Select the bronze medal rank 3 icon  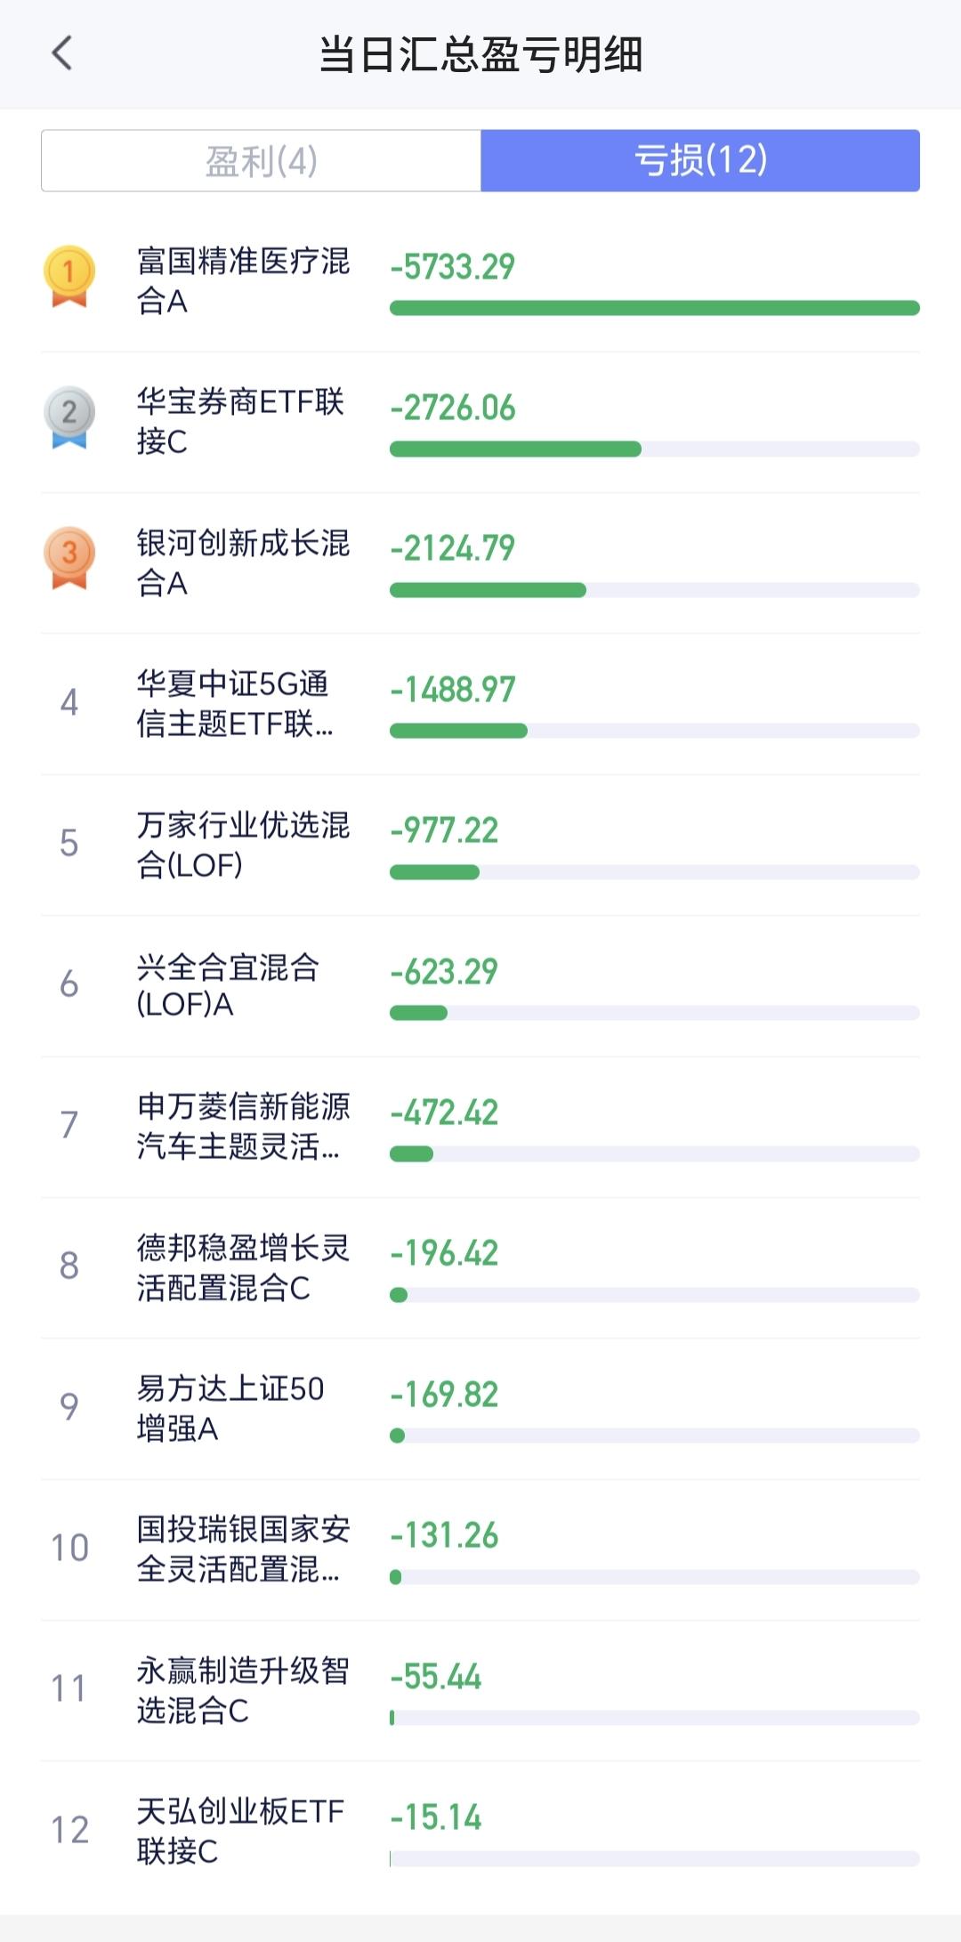(x=69, y=558)
